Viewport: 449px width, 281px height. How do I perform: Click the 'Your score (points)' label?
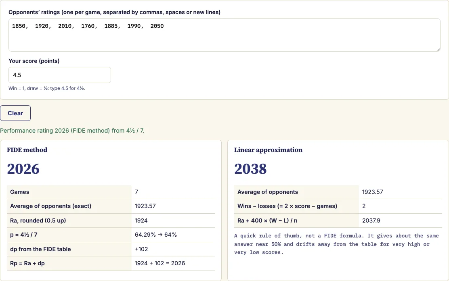[x=34, y=61]
